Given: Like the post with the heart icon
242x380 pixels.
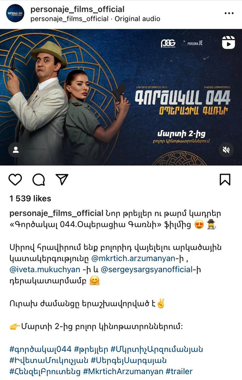Looking at the screenshot, I should pyautogui.click(x=15, y=180).
